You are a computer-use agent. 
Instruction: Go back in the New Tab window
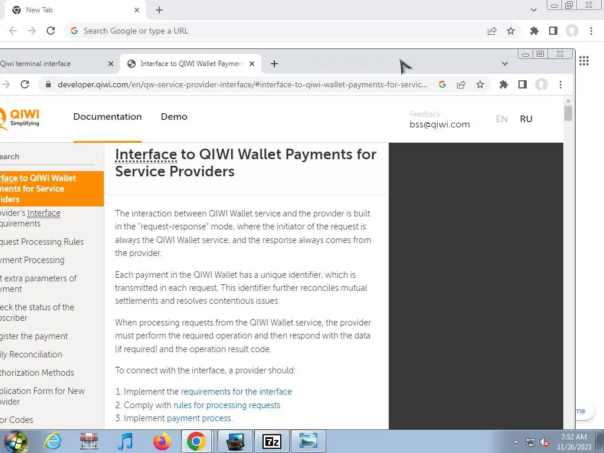coord(13,31)
